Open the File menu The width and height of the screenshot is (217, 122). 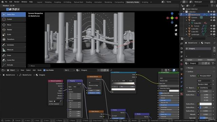[6, 2]
